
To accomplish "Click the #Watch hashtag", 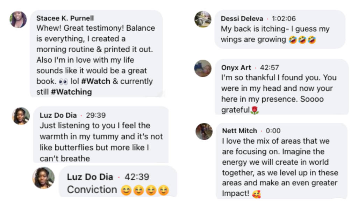I will (x=96, y=81).
